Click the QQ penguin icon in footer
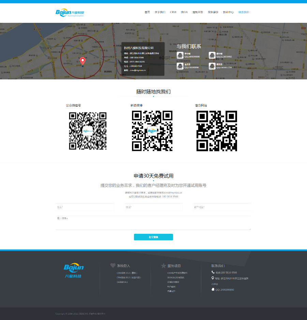This screenshot has height=320, width=307. pos(213,289)
